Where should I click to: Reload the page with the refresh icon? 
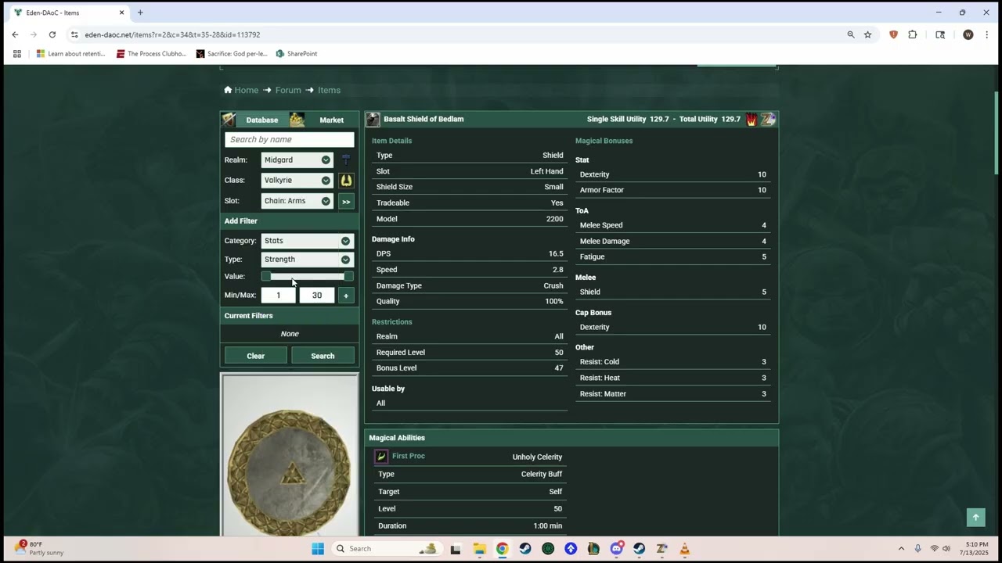click(x=52, y=34)
